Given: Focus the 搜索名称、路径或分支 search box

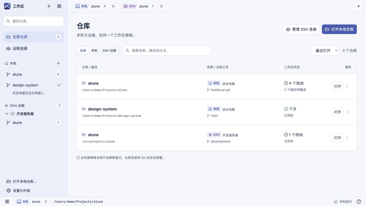Looking at the screenshot, I should pos(167,50).
